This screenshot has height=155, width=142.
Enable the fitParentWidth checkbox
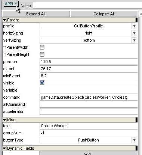pos(42,47)
